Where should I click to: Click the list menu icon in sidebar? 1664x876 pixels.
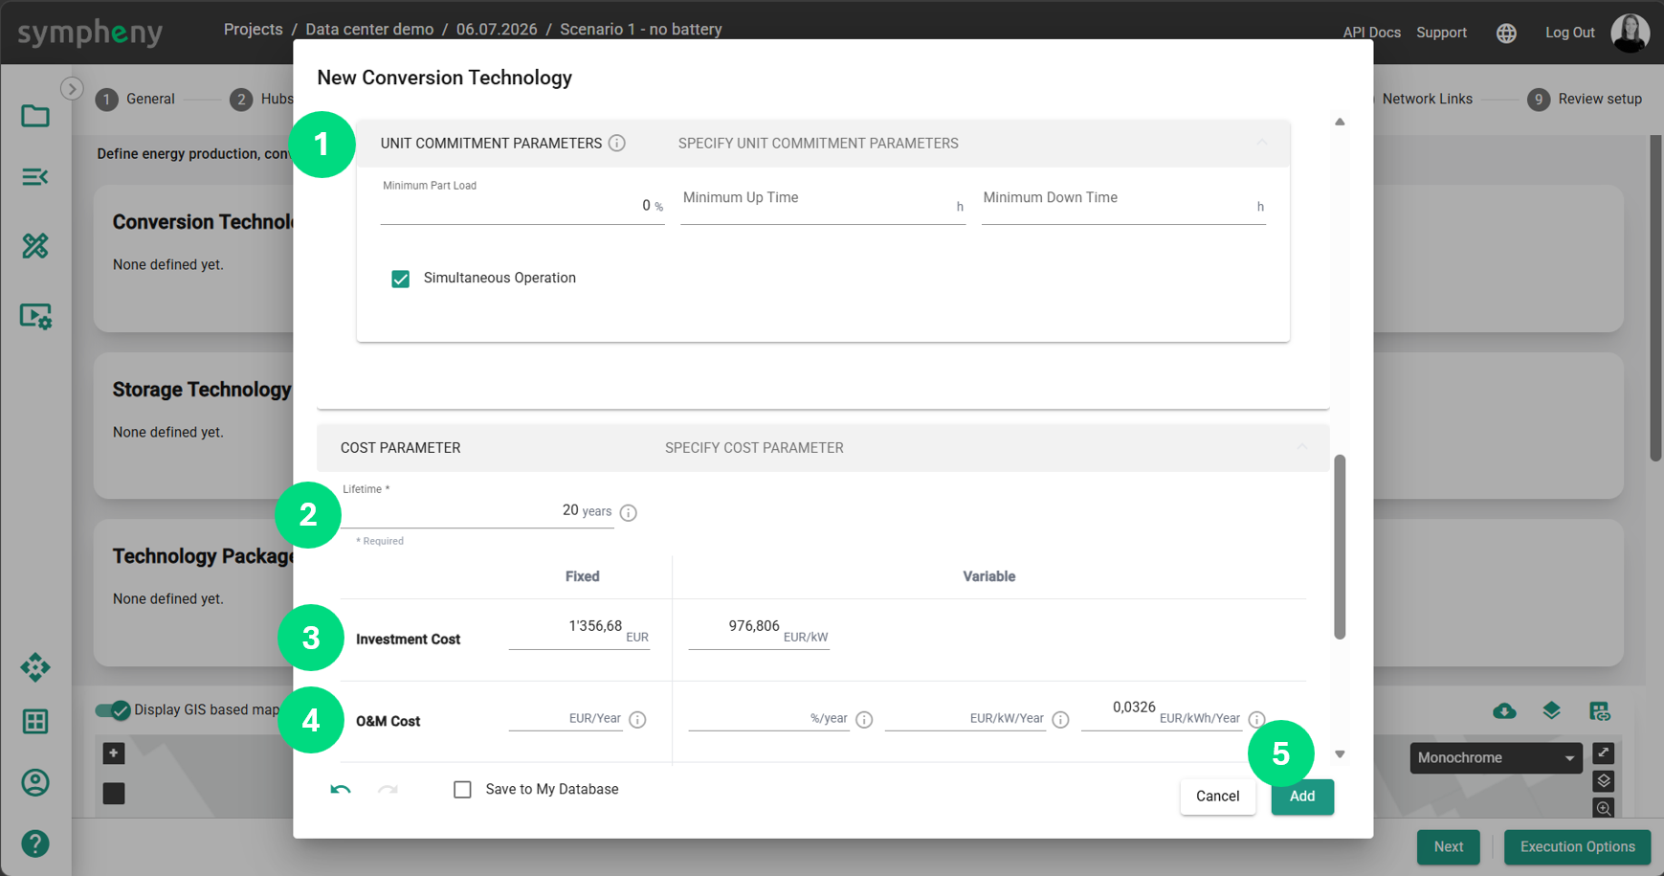click(x=35, y=177)
